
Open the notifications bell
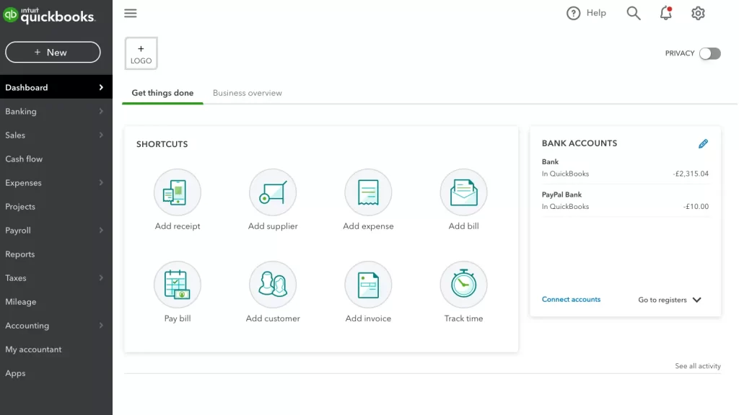[665, 13]
